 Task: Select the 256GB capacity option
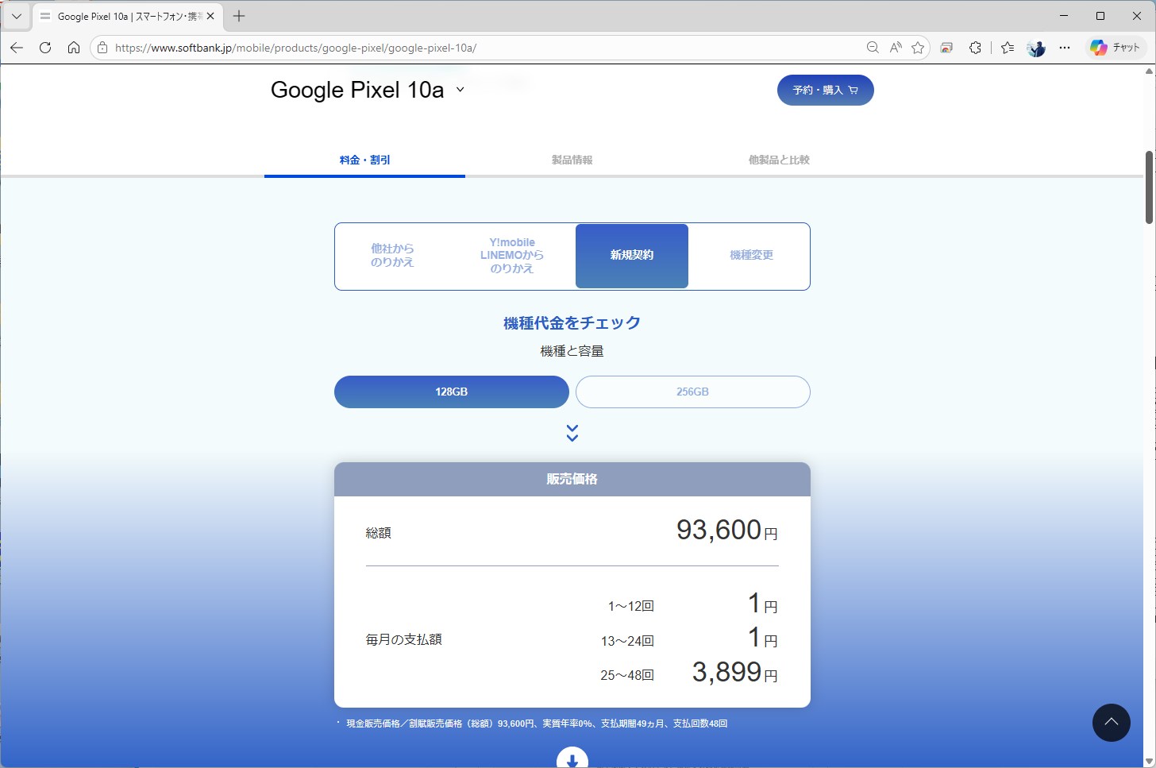[x=692, y=392]
